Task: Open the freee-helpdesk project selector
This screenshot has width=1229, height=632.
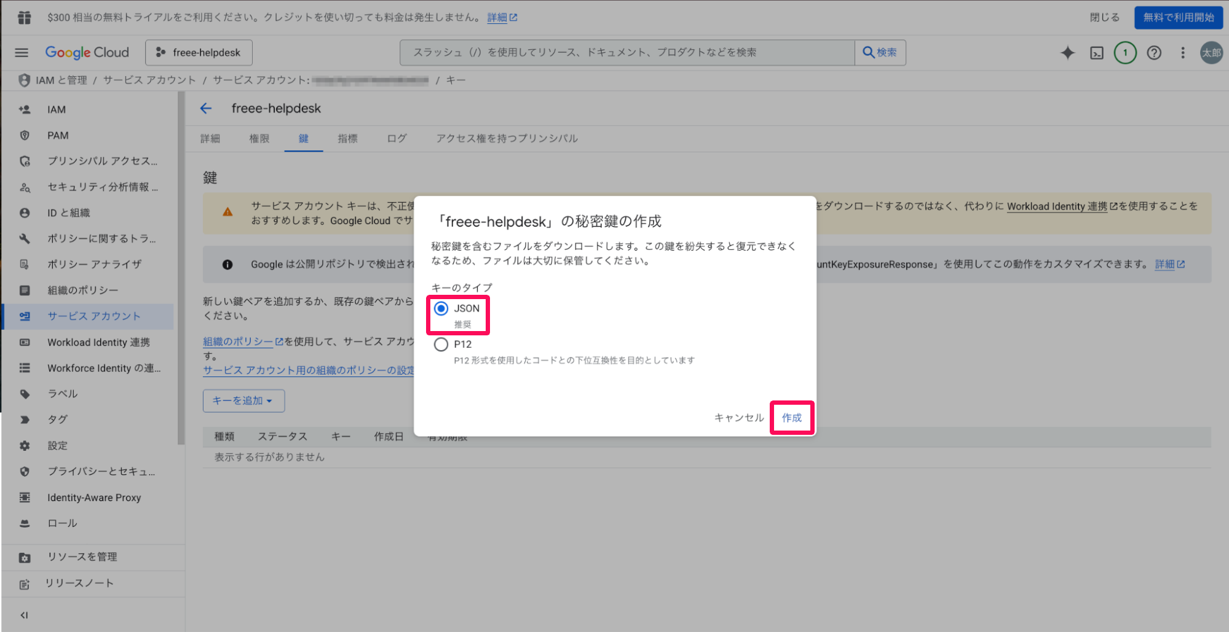Action: tap(199, 53)
